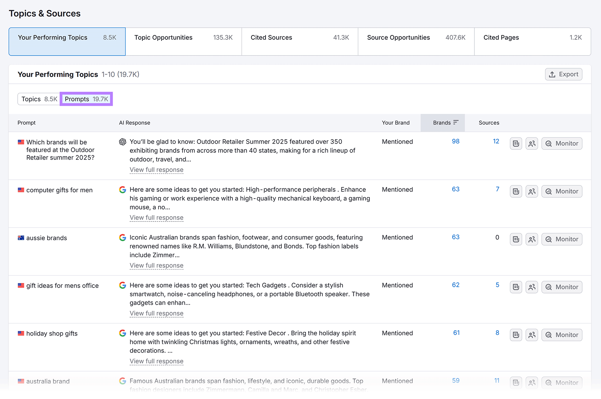Click the blue 12 sources count
Viewport: 601px width, 399px height.
coord(496,142)
